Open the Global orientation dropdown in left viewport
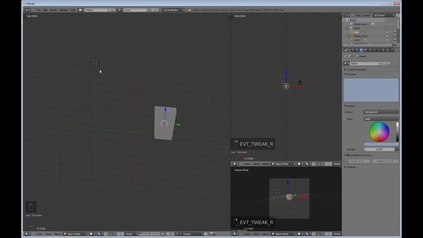 [132, 234]
